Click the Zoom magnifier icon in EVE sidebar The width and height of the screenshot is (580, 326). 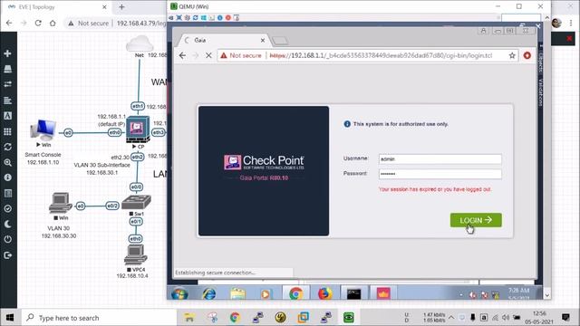(x=7, y=162)
